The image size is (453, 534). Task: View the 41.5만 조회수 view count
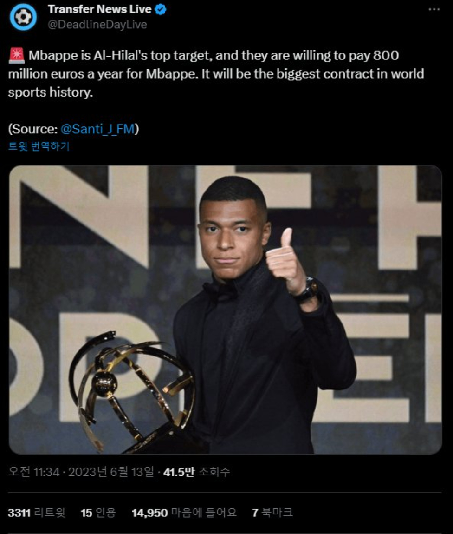tap(197, 472)
